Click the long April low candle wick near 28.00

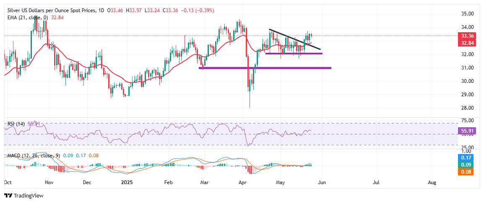point(250,100)
